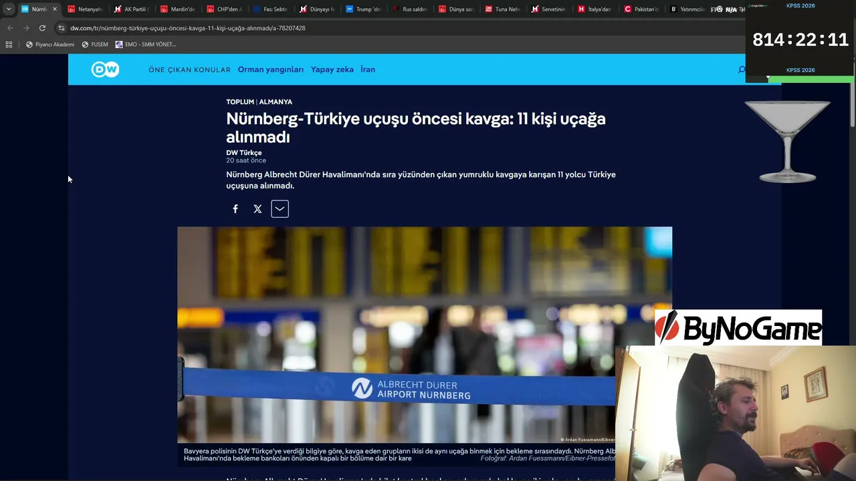
Task: Open the Orman yangınları topic
Action: coord(271,69)
